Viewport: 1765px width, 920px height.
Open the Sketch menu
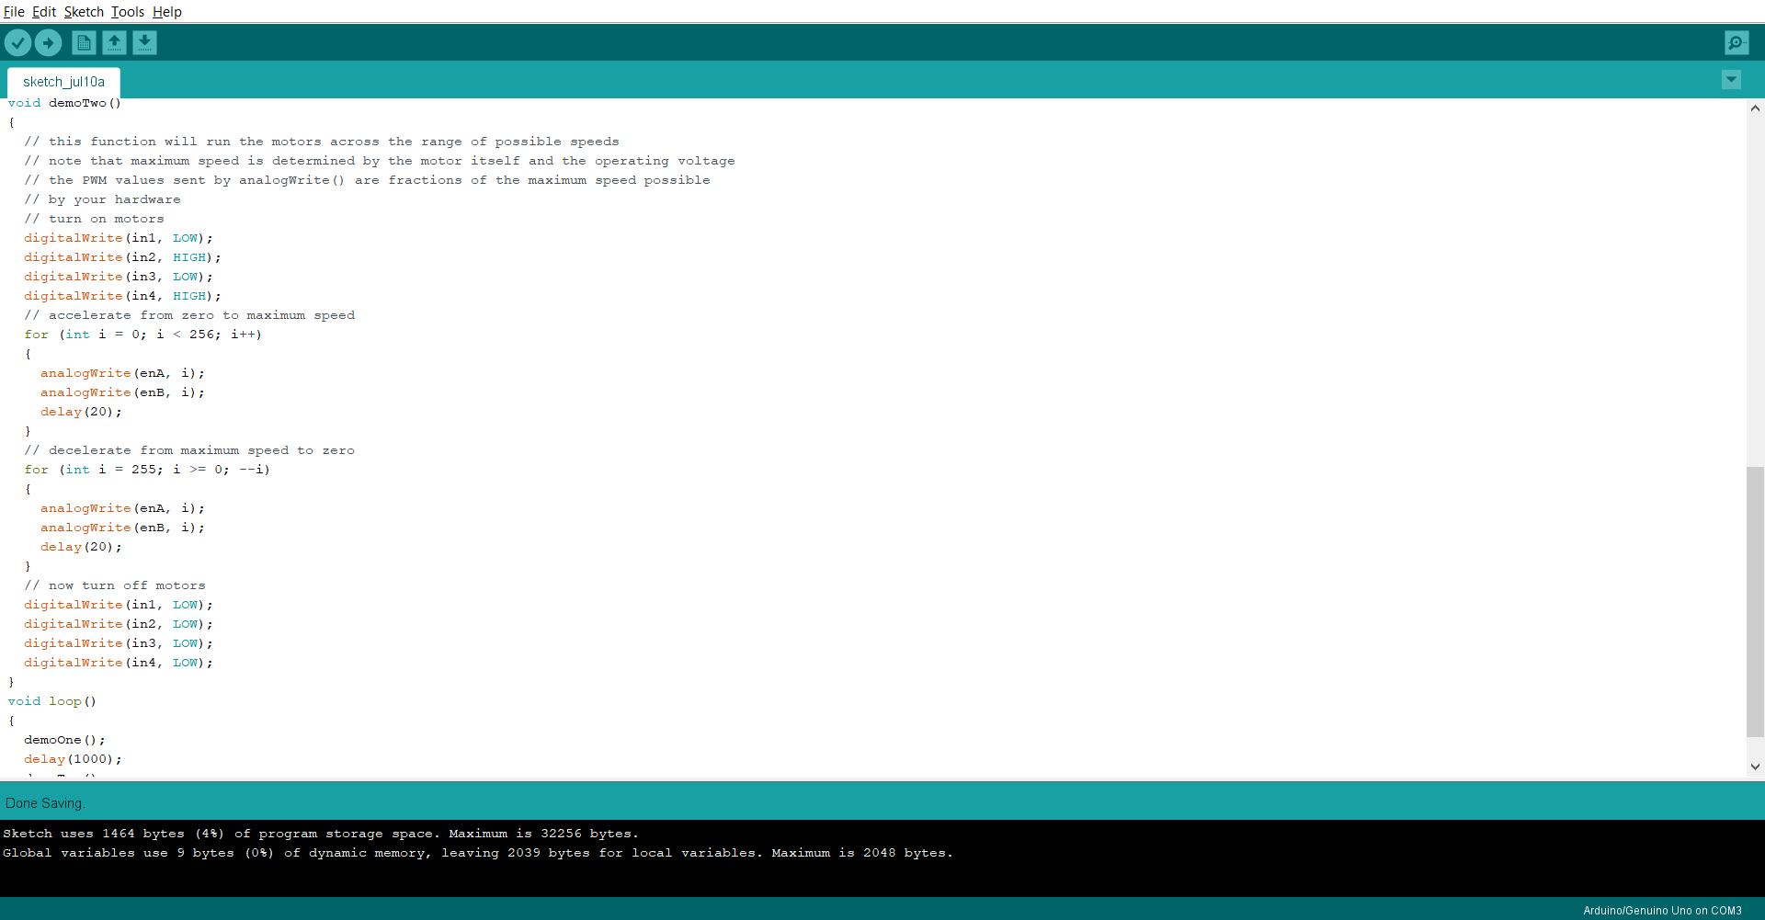pos(84,12)
